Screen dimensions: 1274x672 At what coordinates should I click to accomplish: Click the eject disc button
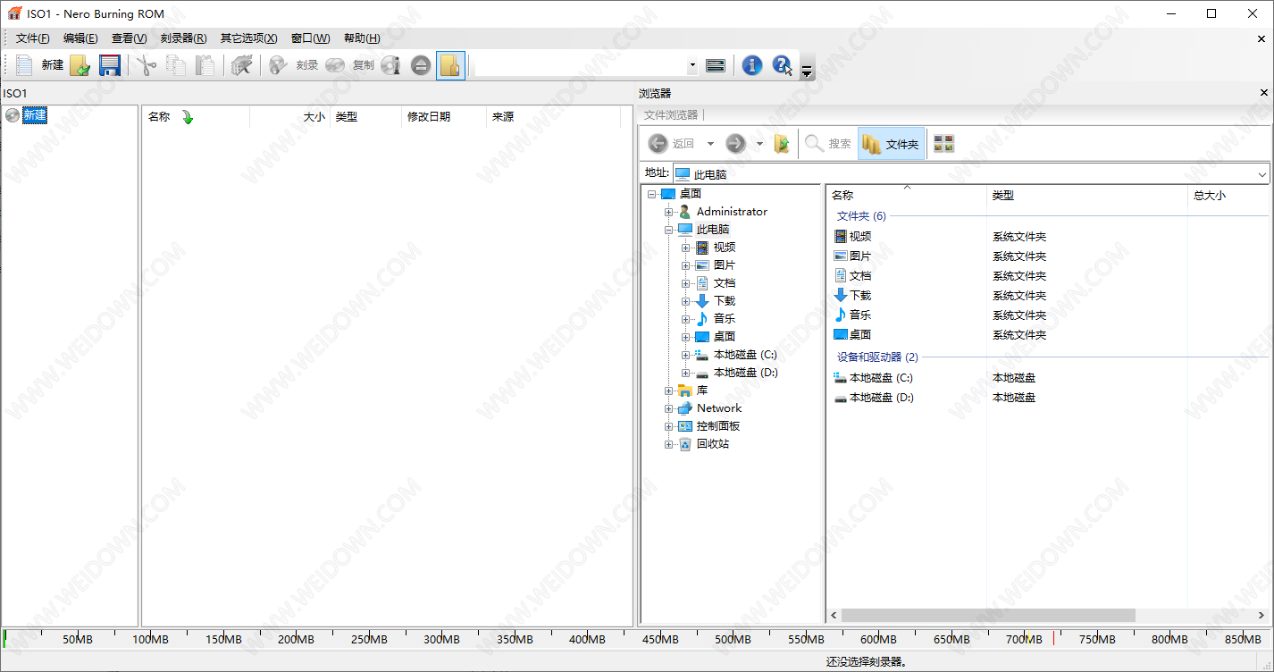421,65
